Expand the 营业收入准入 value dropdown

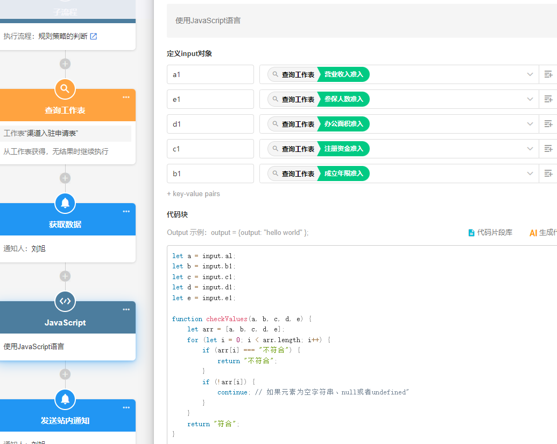530,74
